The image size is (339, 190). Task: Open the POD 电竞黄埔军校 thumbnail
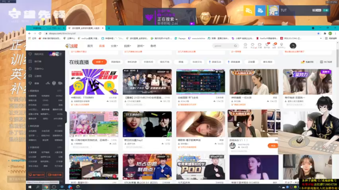[x=200, y=167]
